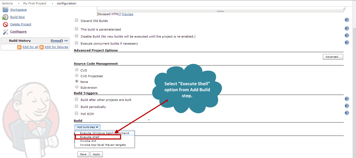The width and height of the screenshot is (356, 158).
Task: Click the Workspace folder icon
Action: pos(5,10)
